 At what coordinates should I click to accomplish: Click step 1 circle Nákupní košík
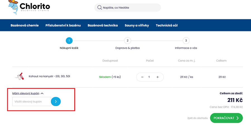[69, 41]
